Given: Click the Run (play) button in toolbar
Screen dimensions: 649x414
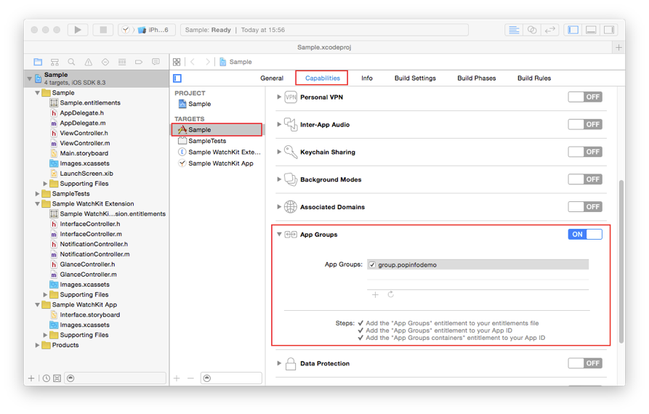Looking at the screenshot, I should coord(77,30).
